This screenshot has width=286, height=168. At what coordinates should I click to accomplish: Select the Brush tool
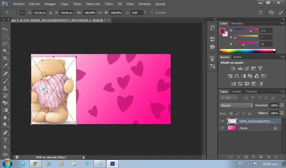[x=5, y=81]
